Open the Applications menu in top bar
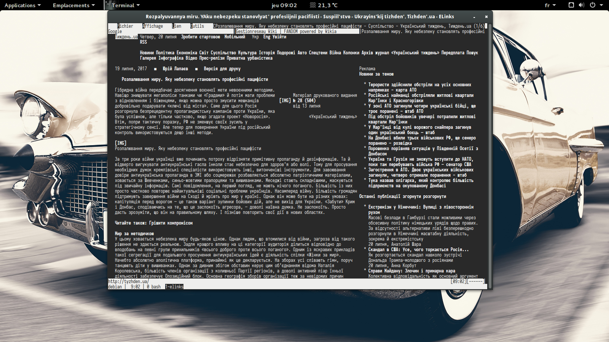This screenshot has width=609, height=342. point(22,5)
